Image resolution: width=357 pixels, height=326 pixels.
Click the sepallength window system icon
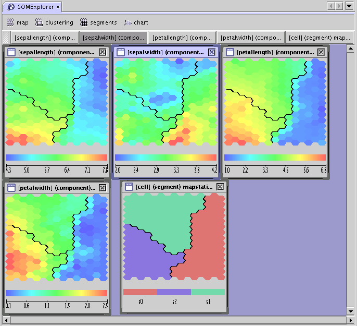(x=11, y=52)
